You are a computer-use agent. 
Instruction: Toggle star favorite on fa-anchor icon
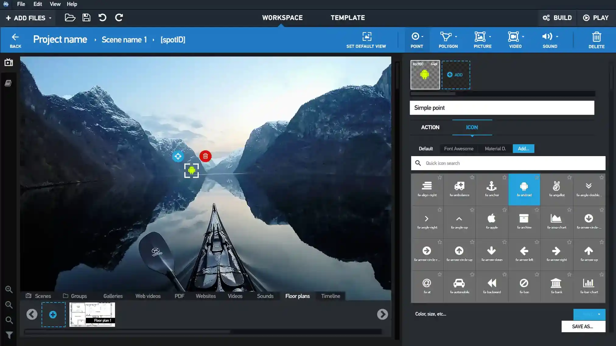(x=504, y=177)
